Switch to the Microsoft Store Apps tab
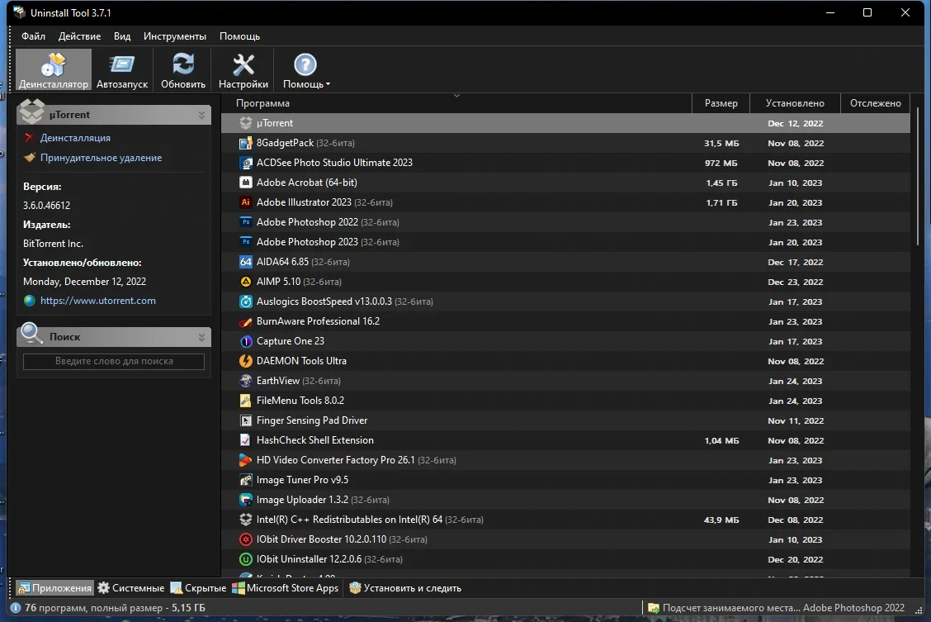Screen dimensions: 931x622 pyautogui.click(x=286, y=588)
